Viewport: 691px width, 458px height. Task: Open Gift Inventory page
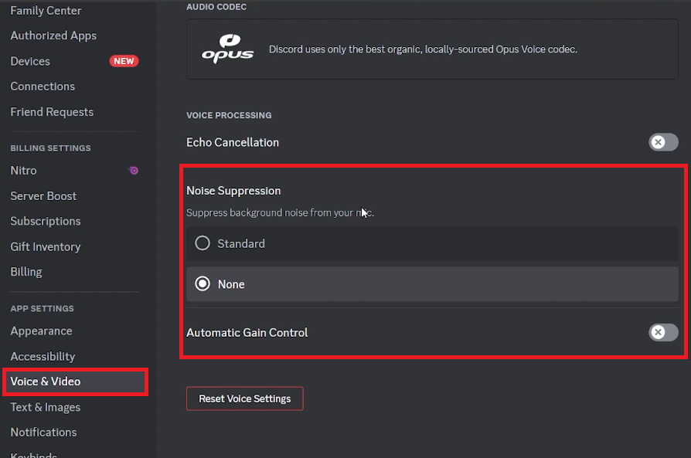tap(45, 247)
